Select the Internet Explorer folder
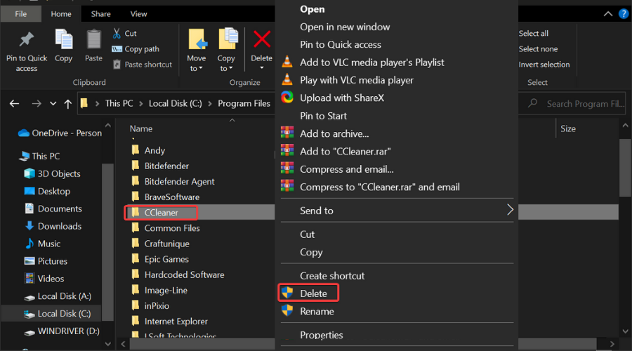The height and width of the screenshot is (351, 632). 170,322
